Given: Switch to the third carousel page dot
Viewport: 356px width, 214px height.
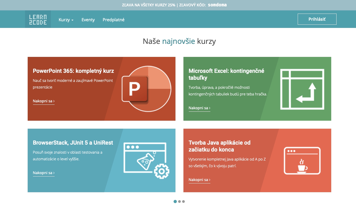Looking at the screenshot, I should 183,202.
